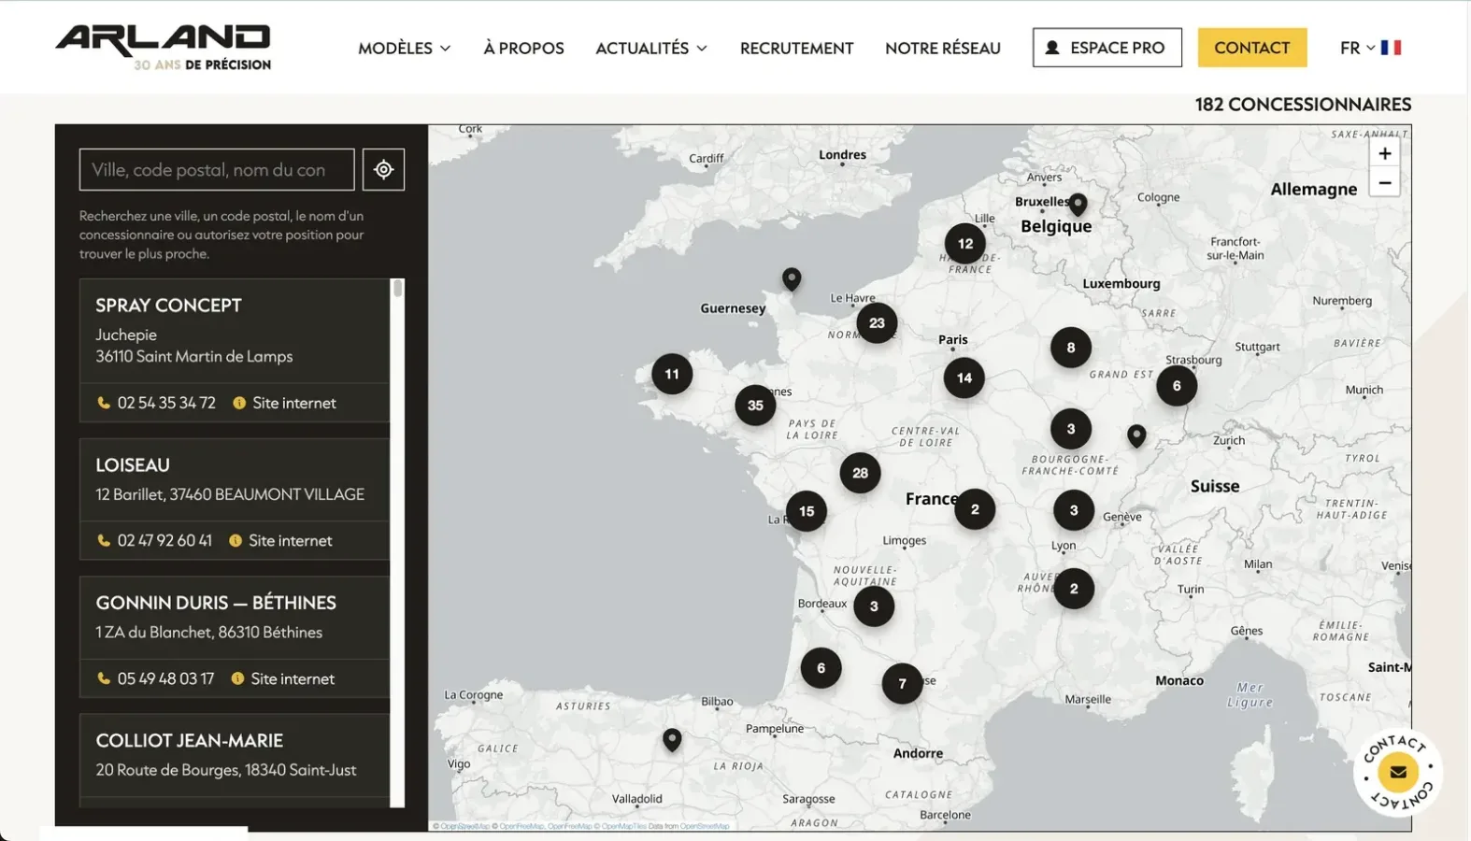
Task: Expand the cluster of 15 dealers
Action: [806, 511]
